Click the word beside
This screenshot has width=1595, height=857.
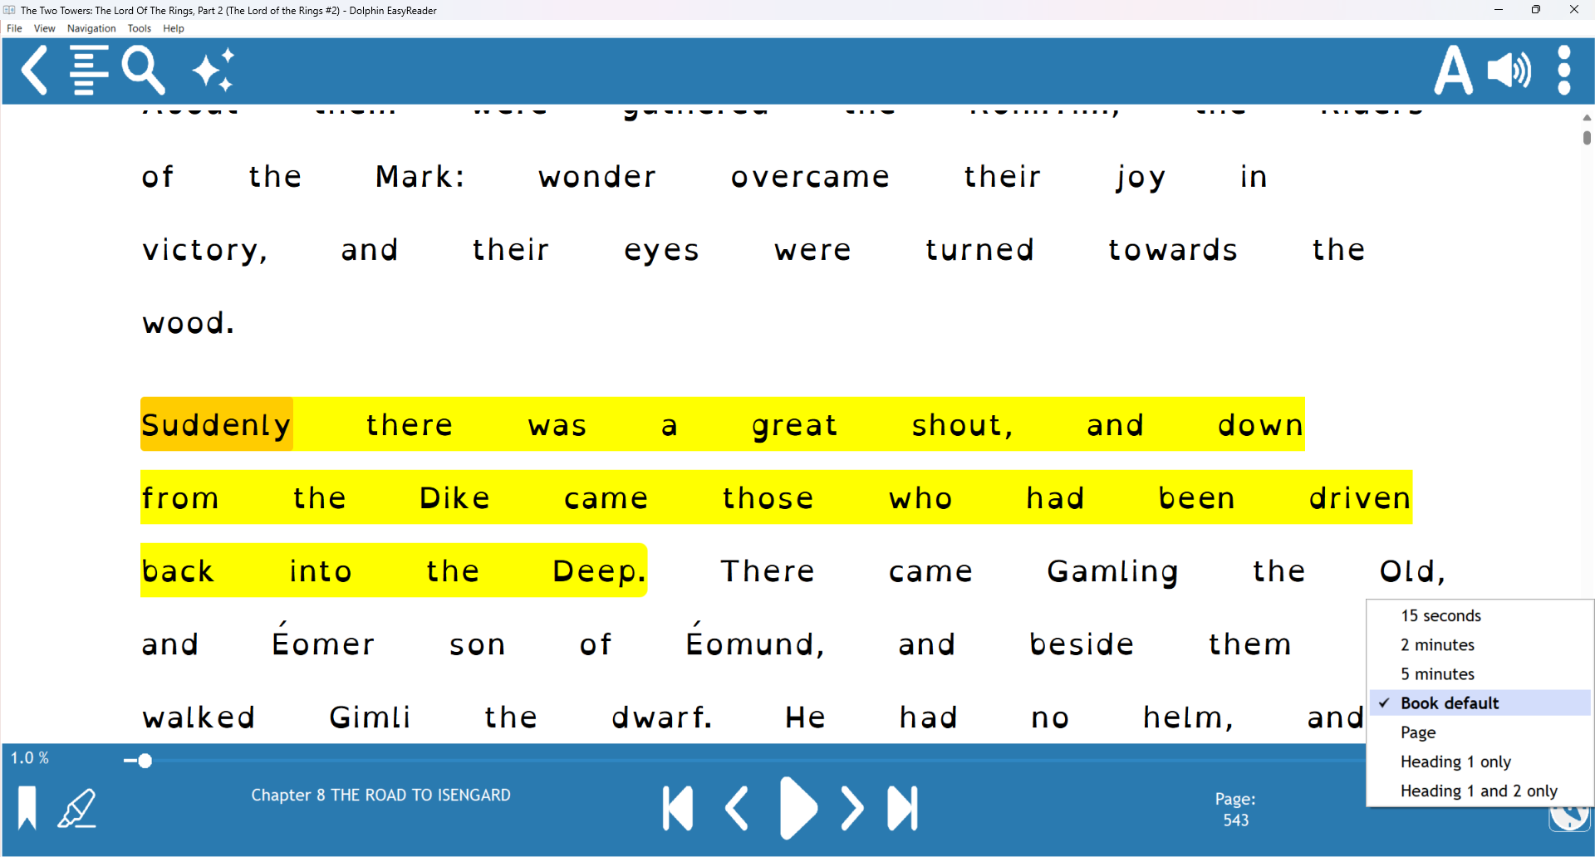pyautogui.click(x=1082, y=644)
